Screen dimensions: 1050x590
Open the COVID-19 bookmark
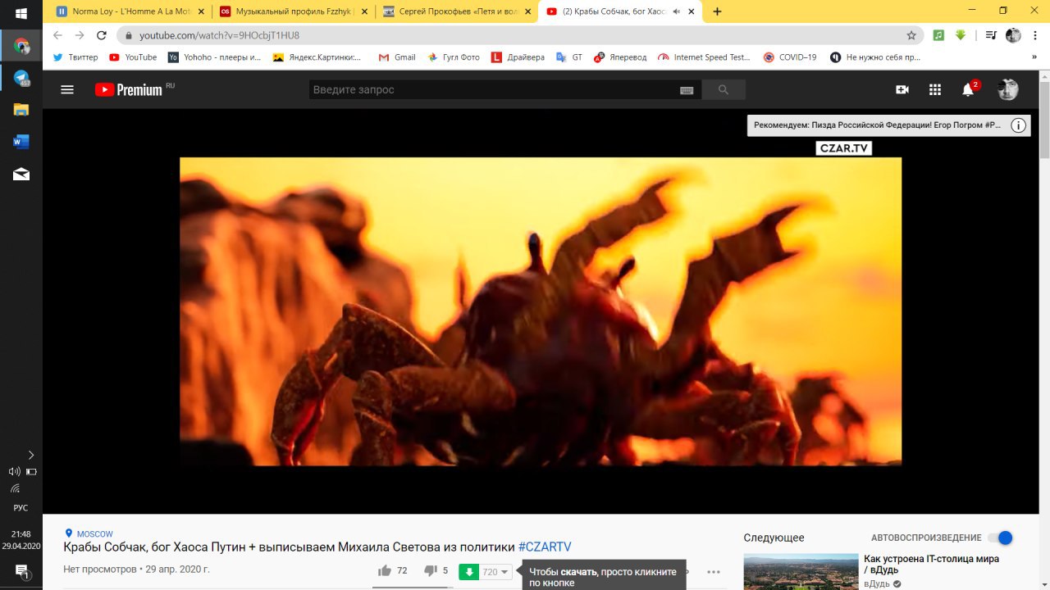[790, 57]
